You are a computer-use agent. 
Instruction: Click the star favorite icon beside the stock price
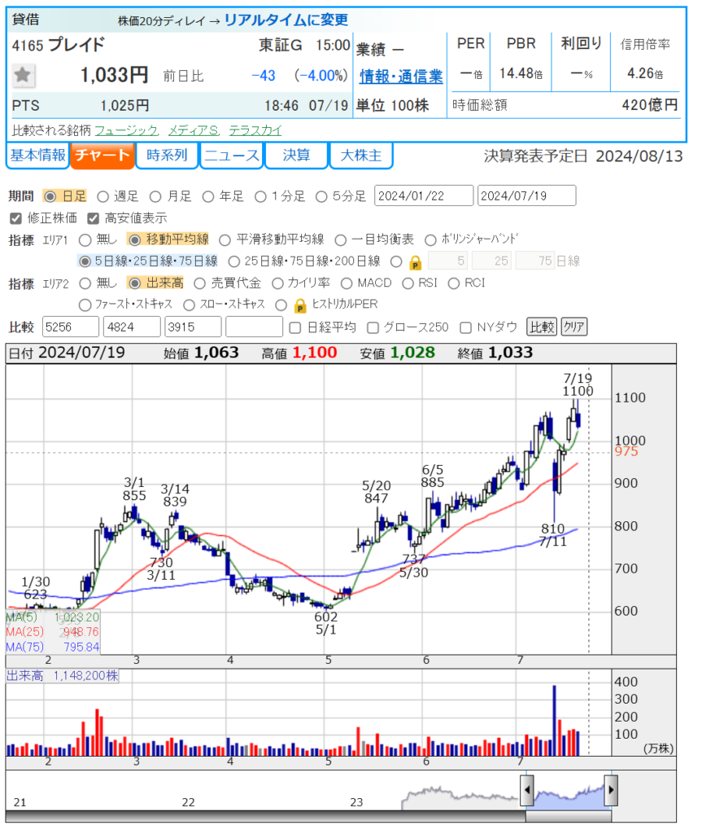pos(24,76)
